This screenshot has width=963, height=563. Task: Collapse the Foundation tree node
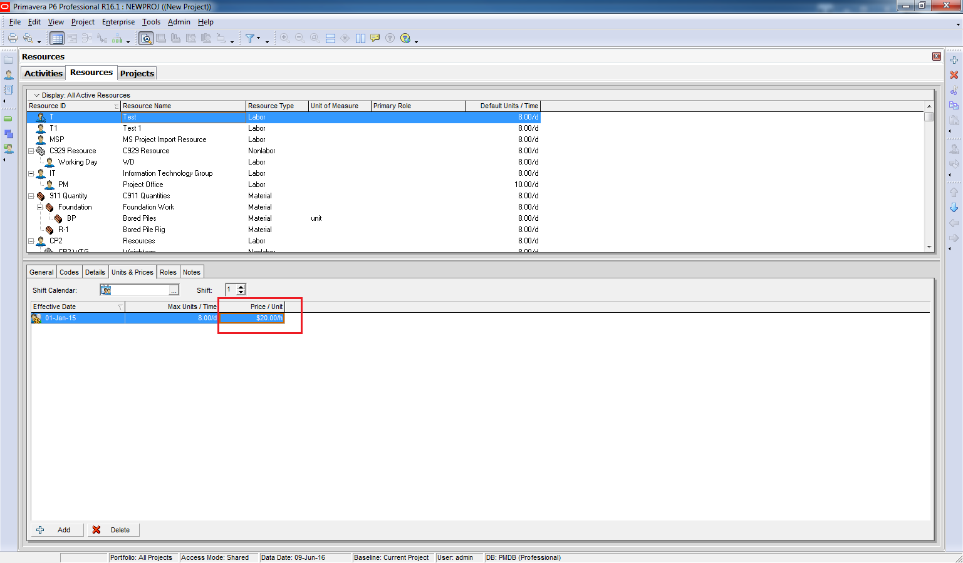pyautogui.click(x=39, y=207)
